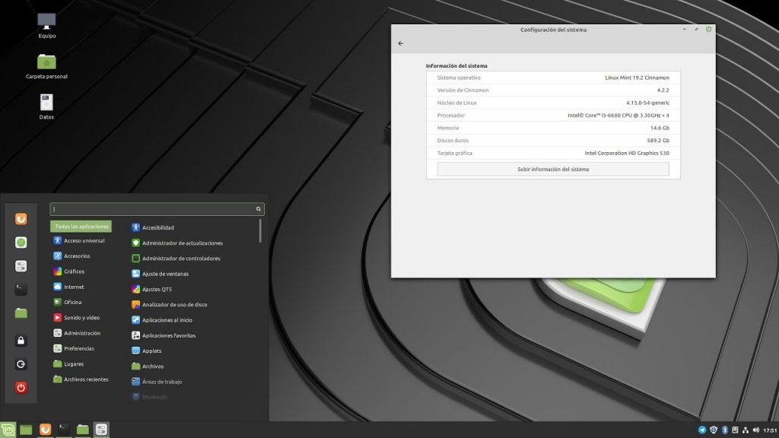The height and width of the screenshot is (438, 779).
Task: Open the Telegram tray icon
Action: 702,430
